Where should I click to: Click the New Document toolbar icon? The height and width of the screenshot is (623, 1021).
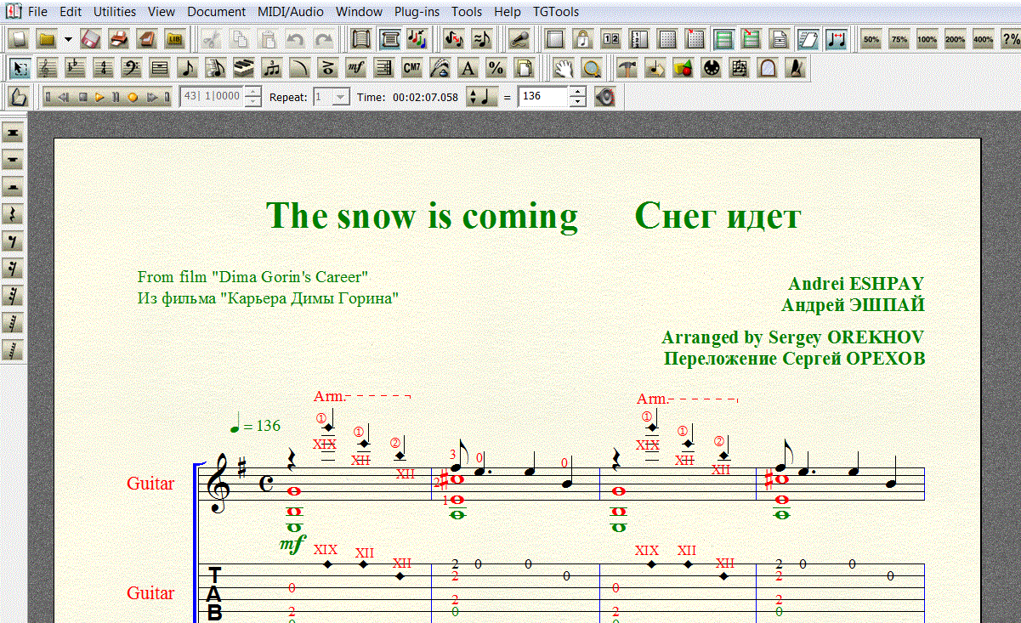tap(20, 38)
